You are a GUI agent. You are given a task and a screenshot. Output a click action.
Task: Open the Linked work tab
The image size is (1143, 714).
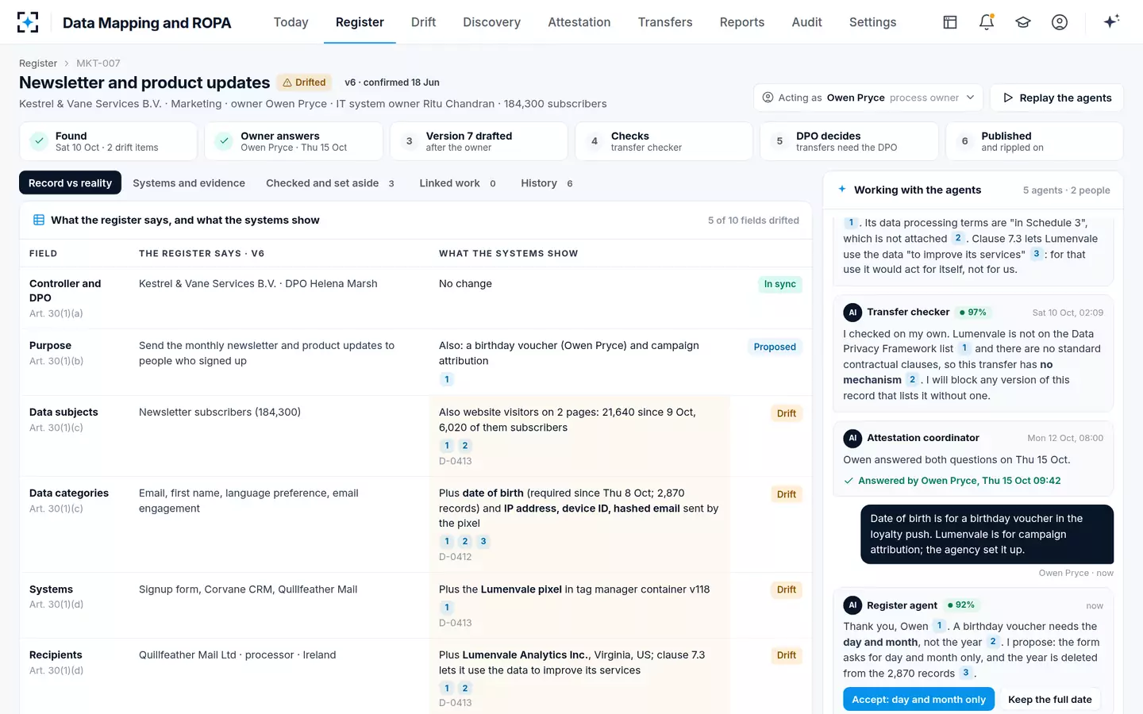[x=457, y=183]
